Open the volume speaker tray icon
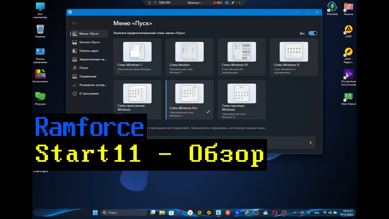This screenshot has width=389, height=219. 330,213
